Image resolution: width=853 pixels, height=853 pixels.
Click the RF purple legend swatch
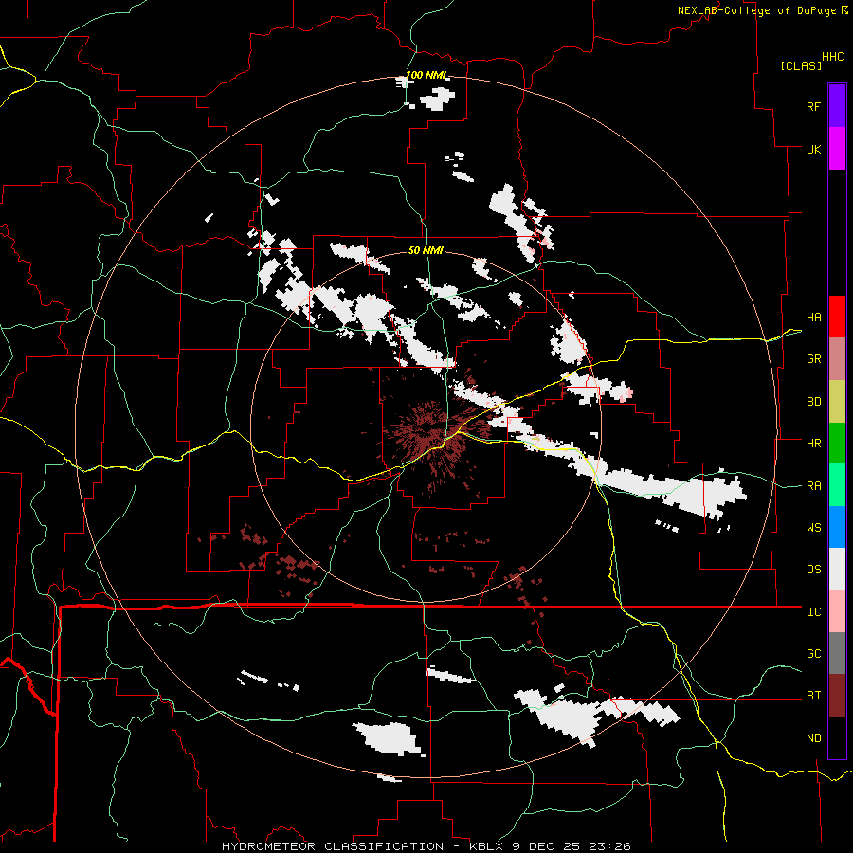click(837, 106)
